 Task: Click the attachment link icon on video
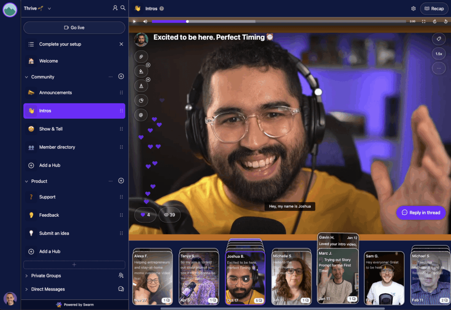tap(141, 57)
